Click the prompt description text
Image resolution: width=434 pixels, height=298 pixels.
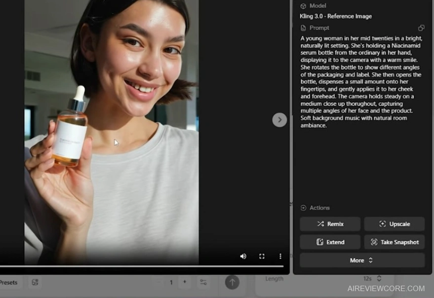click(x=360, y=81)
